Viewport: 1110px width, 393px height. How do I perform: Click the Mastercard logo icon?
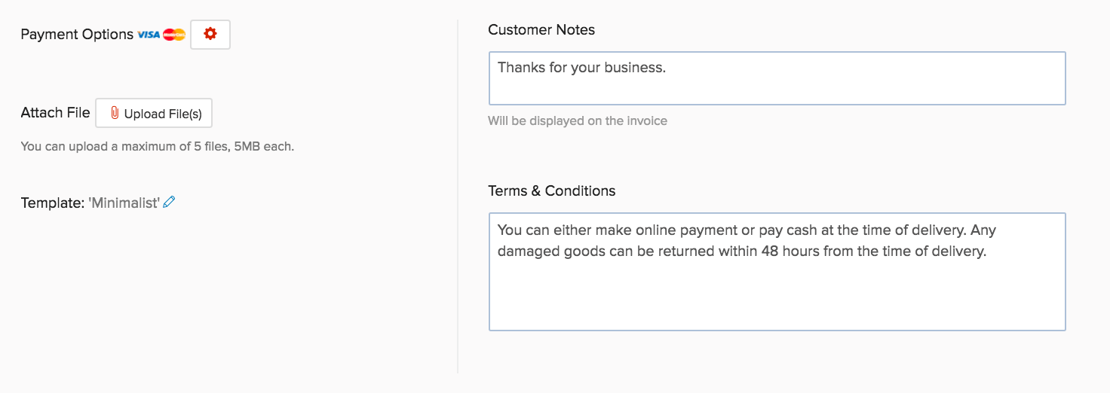click(174, 35)
